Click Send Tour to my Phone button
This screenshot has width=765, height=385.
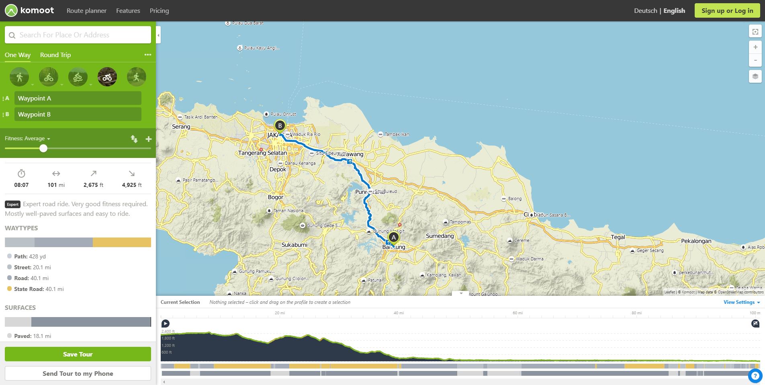pyautogui.click(x=78, y=373)
